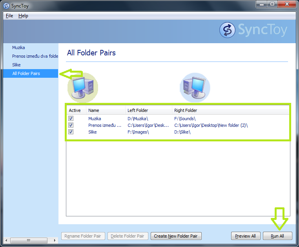Select All Folder Pairs in sidebar
Viewport: 299px width, 247px height.
click(x=31, y=73)
